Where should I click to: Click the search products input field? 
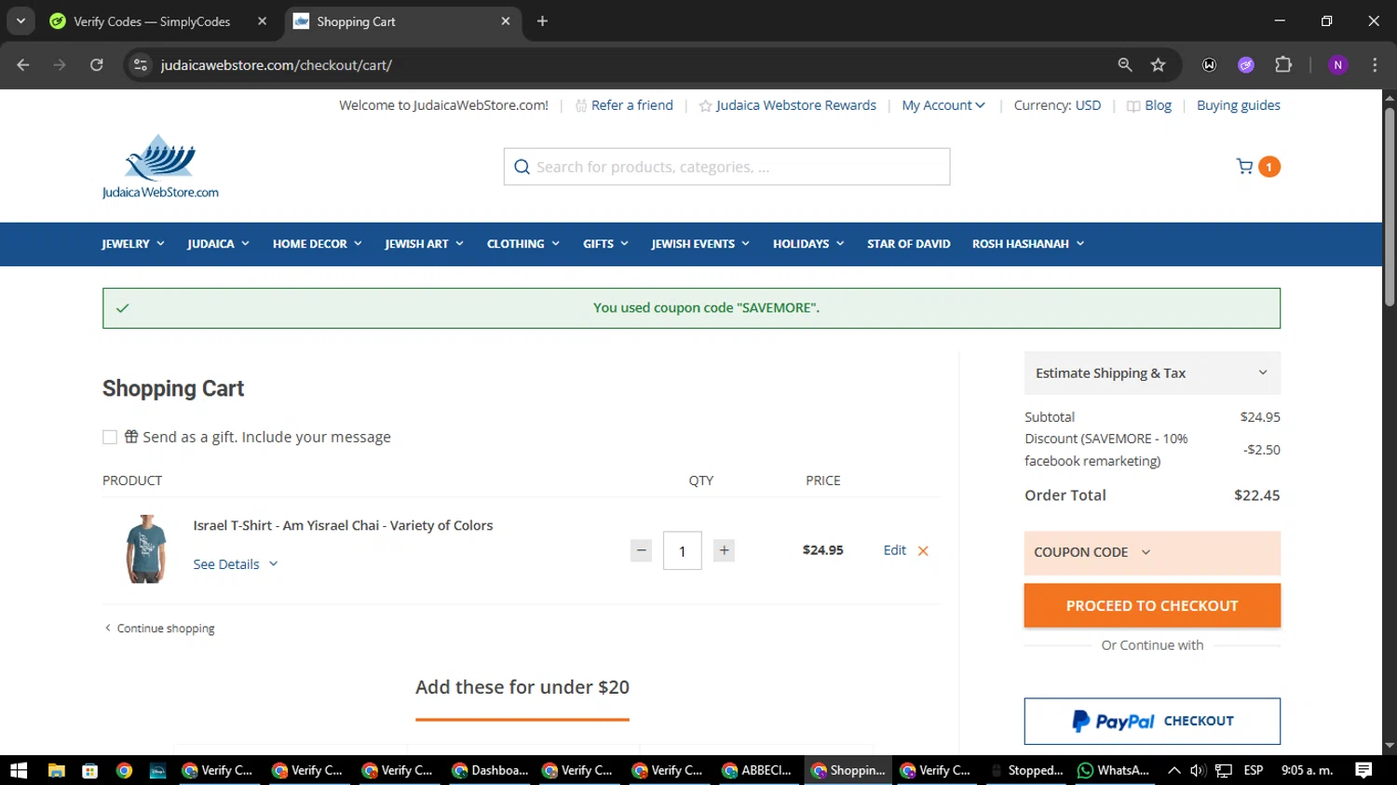tap(726, 167)
